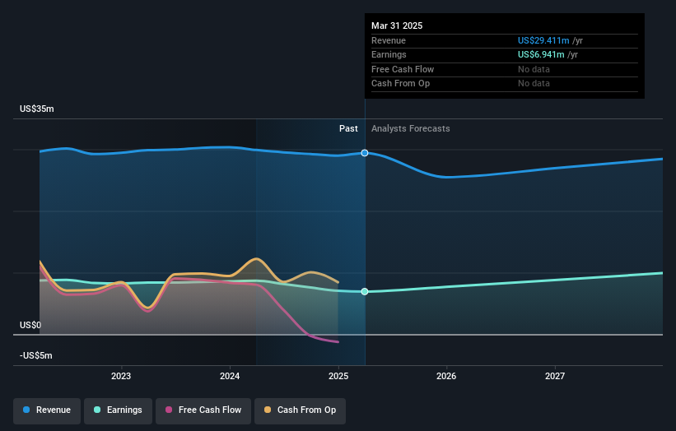This screenshot has height=431, width=676.
Task: Click No data in Cash From Op row
Action: pyautogui.click(x=534, y=84)
